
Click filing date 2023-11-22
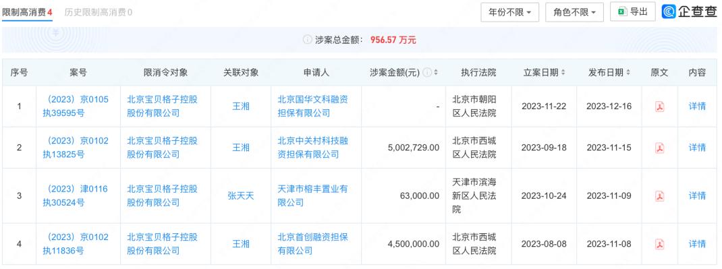[x=544, y=107]
